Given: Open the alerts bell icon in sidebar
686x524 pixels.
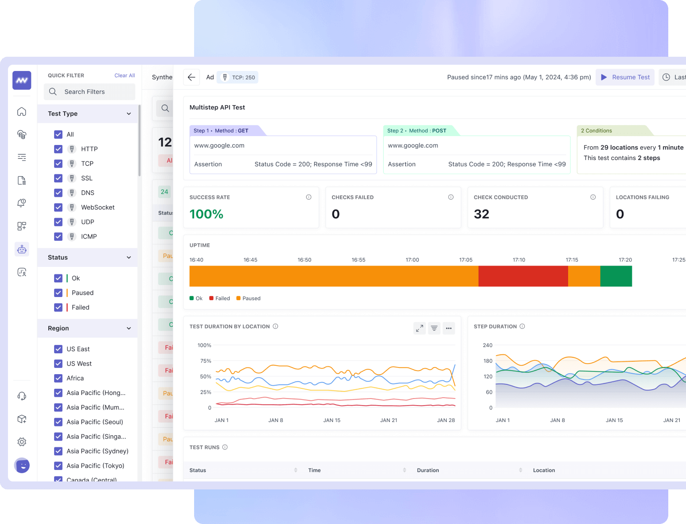Looking at the screenshot, I should (x=22, y=203).
